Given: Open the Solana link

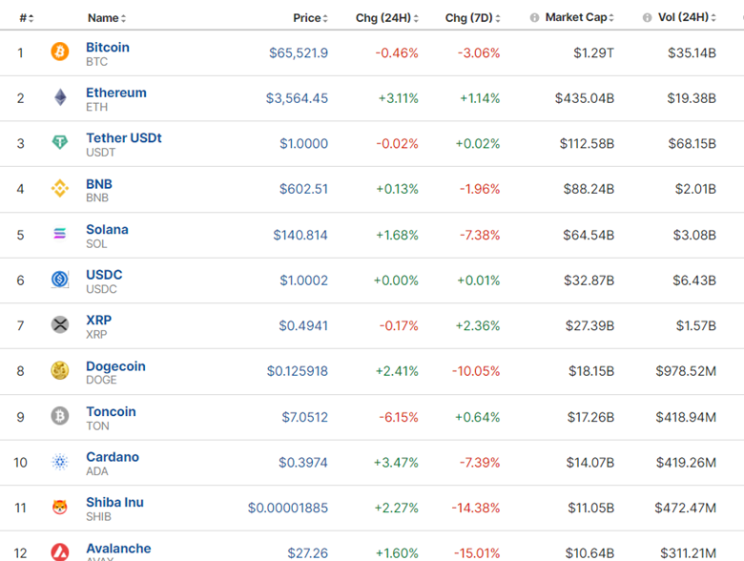Looking at the screenshot, I should point(107,229).
